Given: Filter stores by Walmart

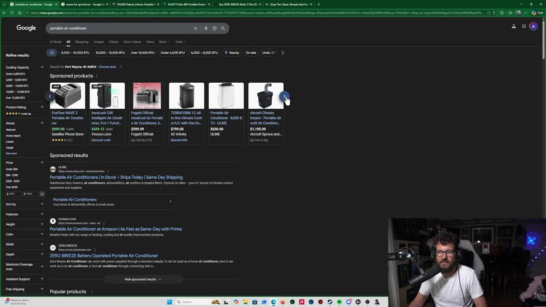Looking at the screenshot, I should point(11,130).
